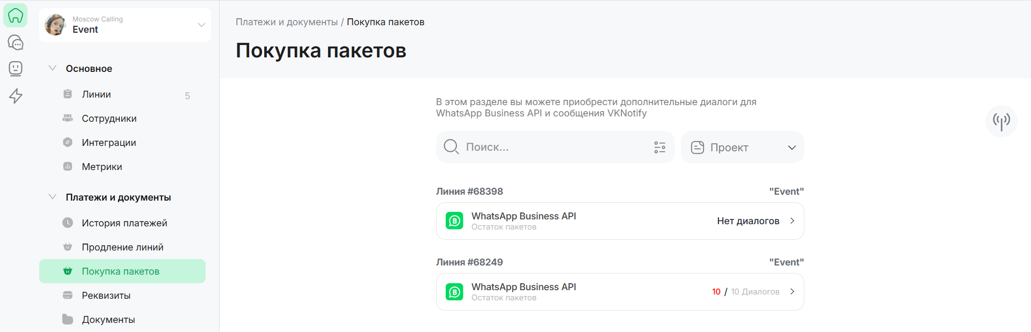Open Линии in the sidebar
Image resolution: width=1031 pixels, height=332 pixels.
pos(97,94)
